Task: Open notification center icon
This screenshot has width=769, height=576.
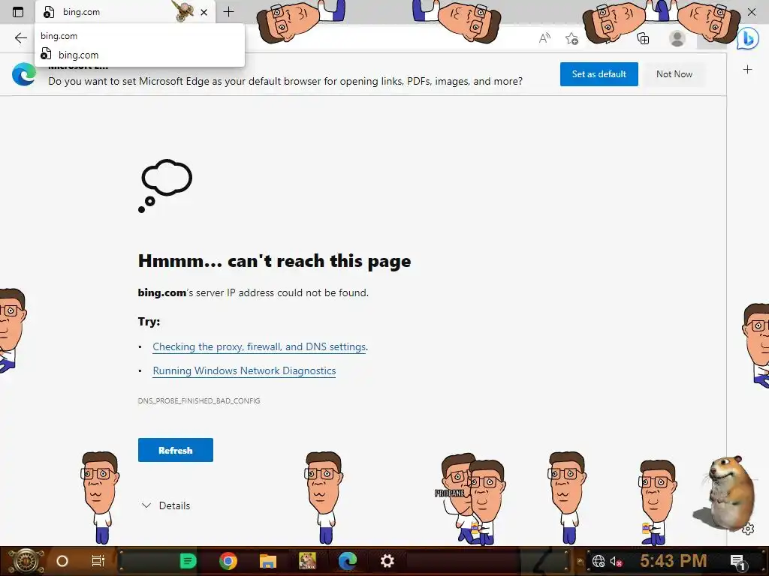Action: point(737,561)
